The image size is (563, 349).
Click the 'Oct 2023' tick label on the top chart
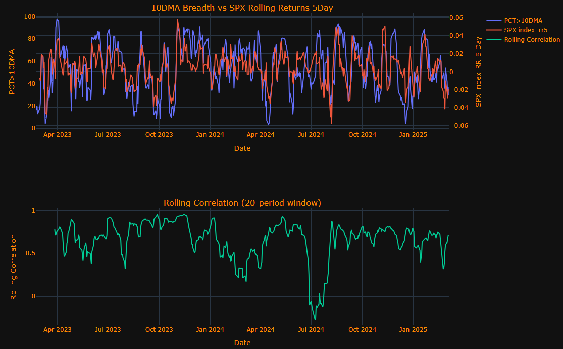pos(159,135)
